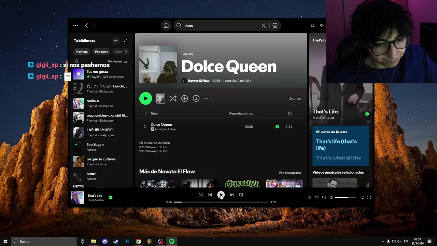Image resolution: width=437 pixels, height=246 pixels.
Task: Open the otaku.u playlist
Action: click(101, 103)
